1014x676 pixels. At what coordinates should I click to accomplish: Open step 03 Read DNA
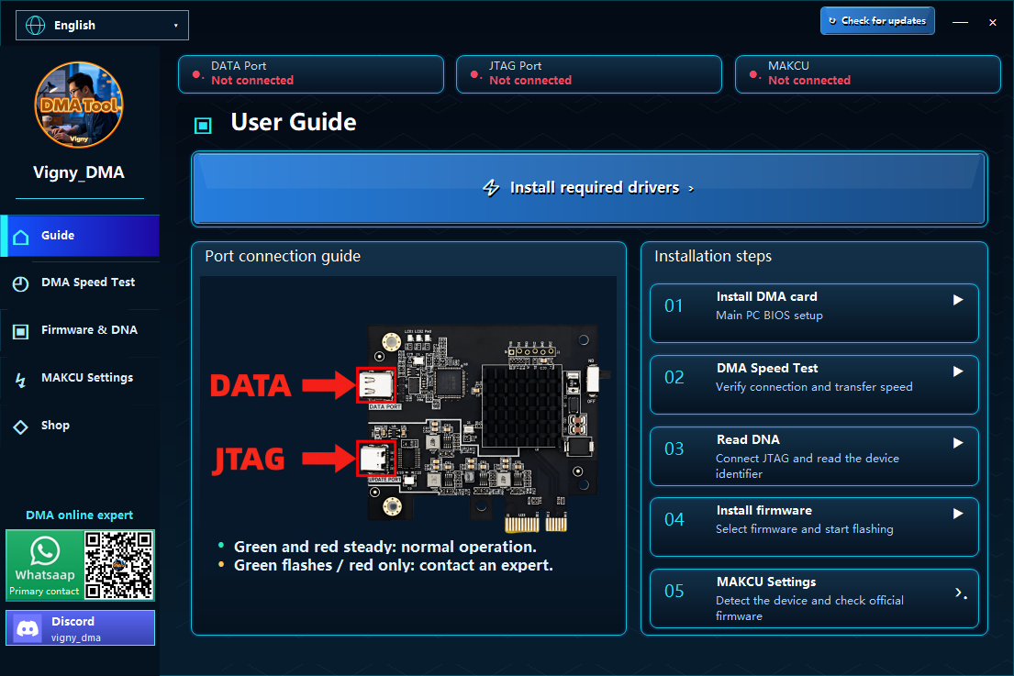814,456
